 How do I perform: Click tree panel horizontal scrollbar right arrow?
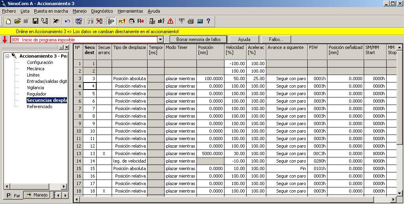tap(64, 186)
